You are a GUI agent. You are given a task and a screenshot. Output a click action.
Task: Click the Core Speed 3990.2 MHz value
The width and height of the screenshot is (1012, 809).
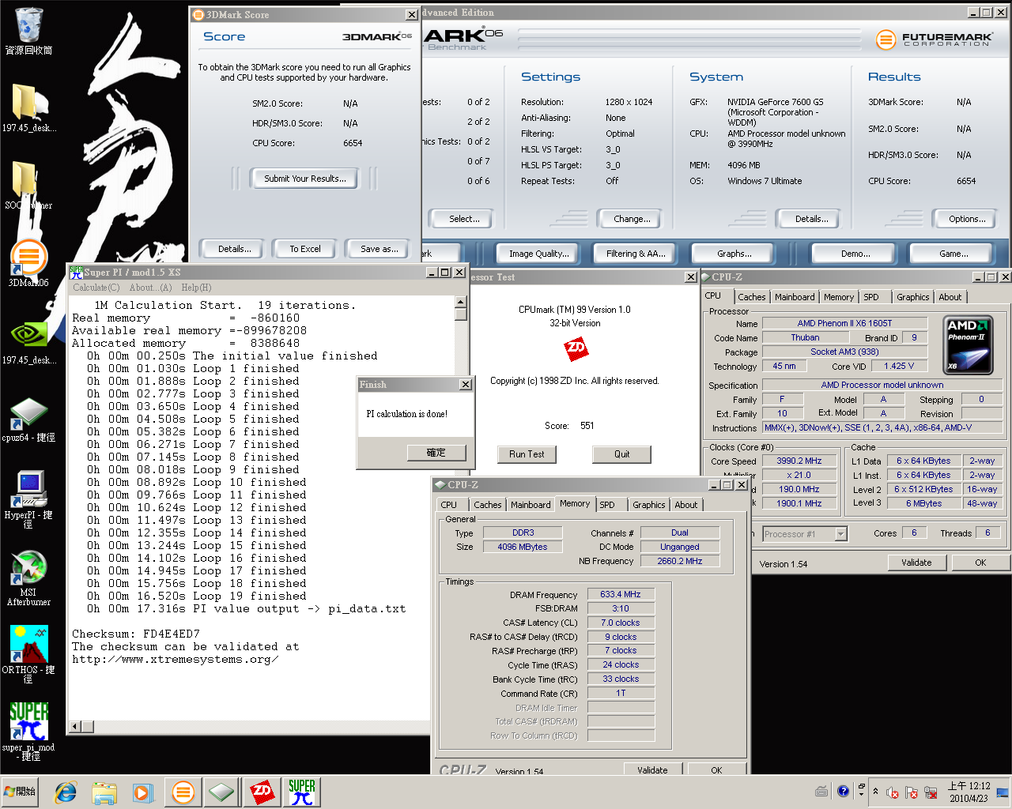799,461
